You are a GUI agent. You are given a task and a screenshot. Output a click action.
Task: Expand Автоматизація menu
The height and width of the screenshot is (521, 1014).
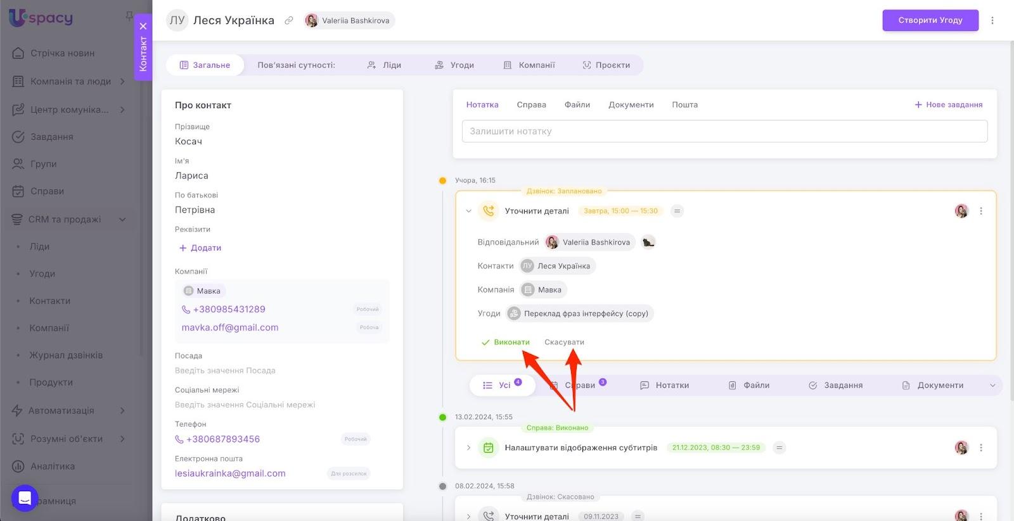70,411
